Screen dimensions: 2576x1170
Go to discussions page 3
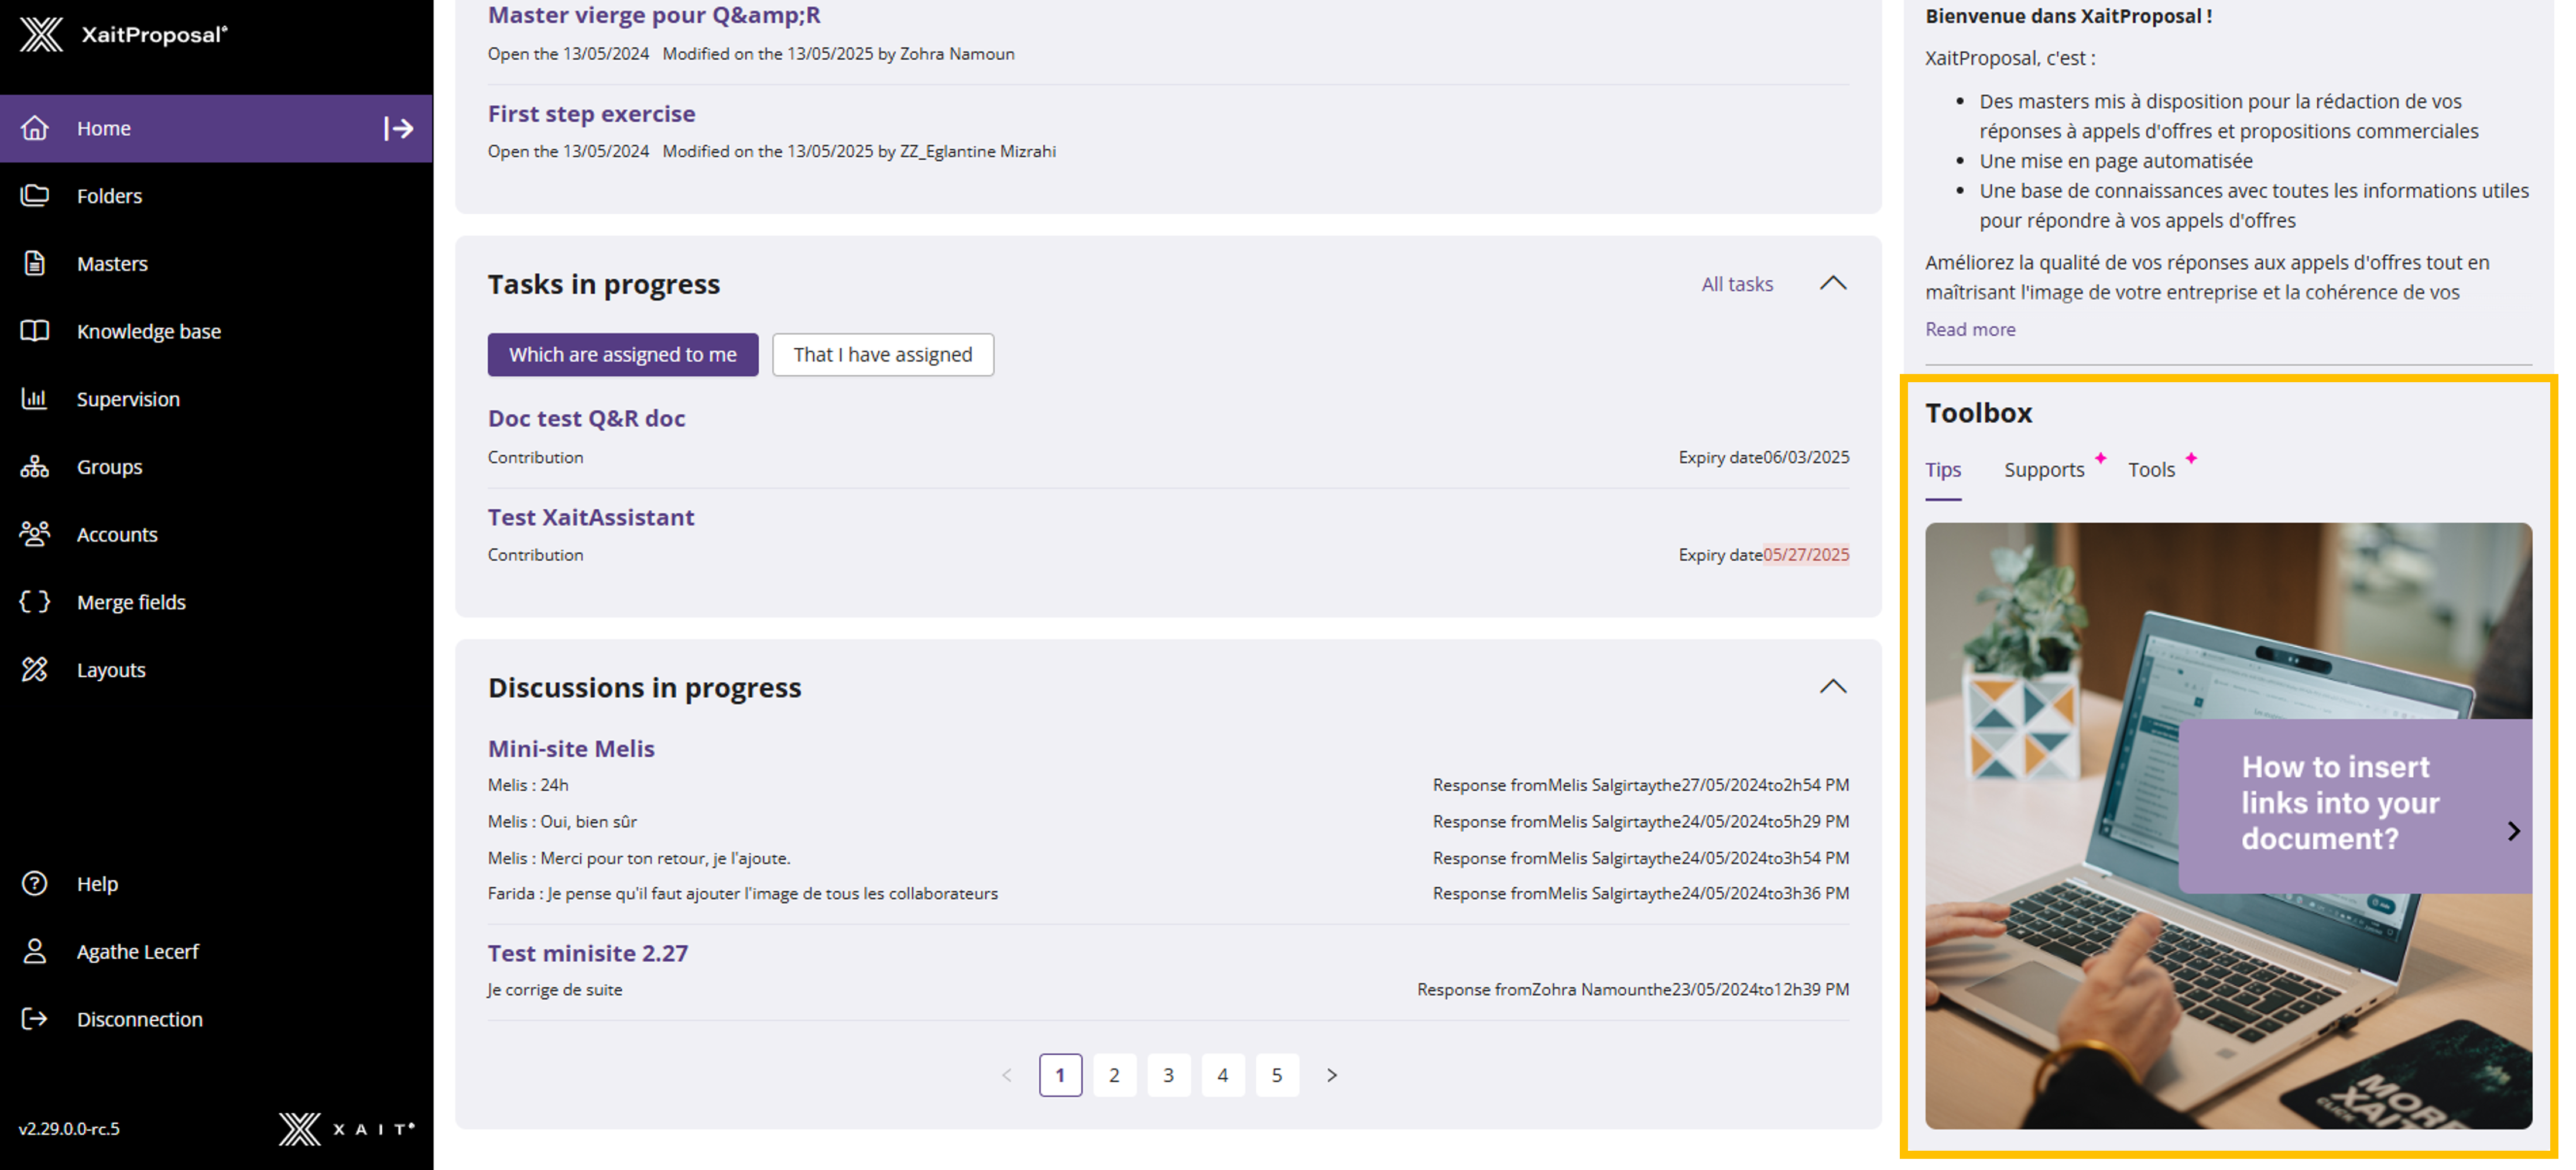point(1168,1075)
